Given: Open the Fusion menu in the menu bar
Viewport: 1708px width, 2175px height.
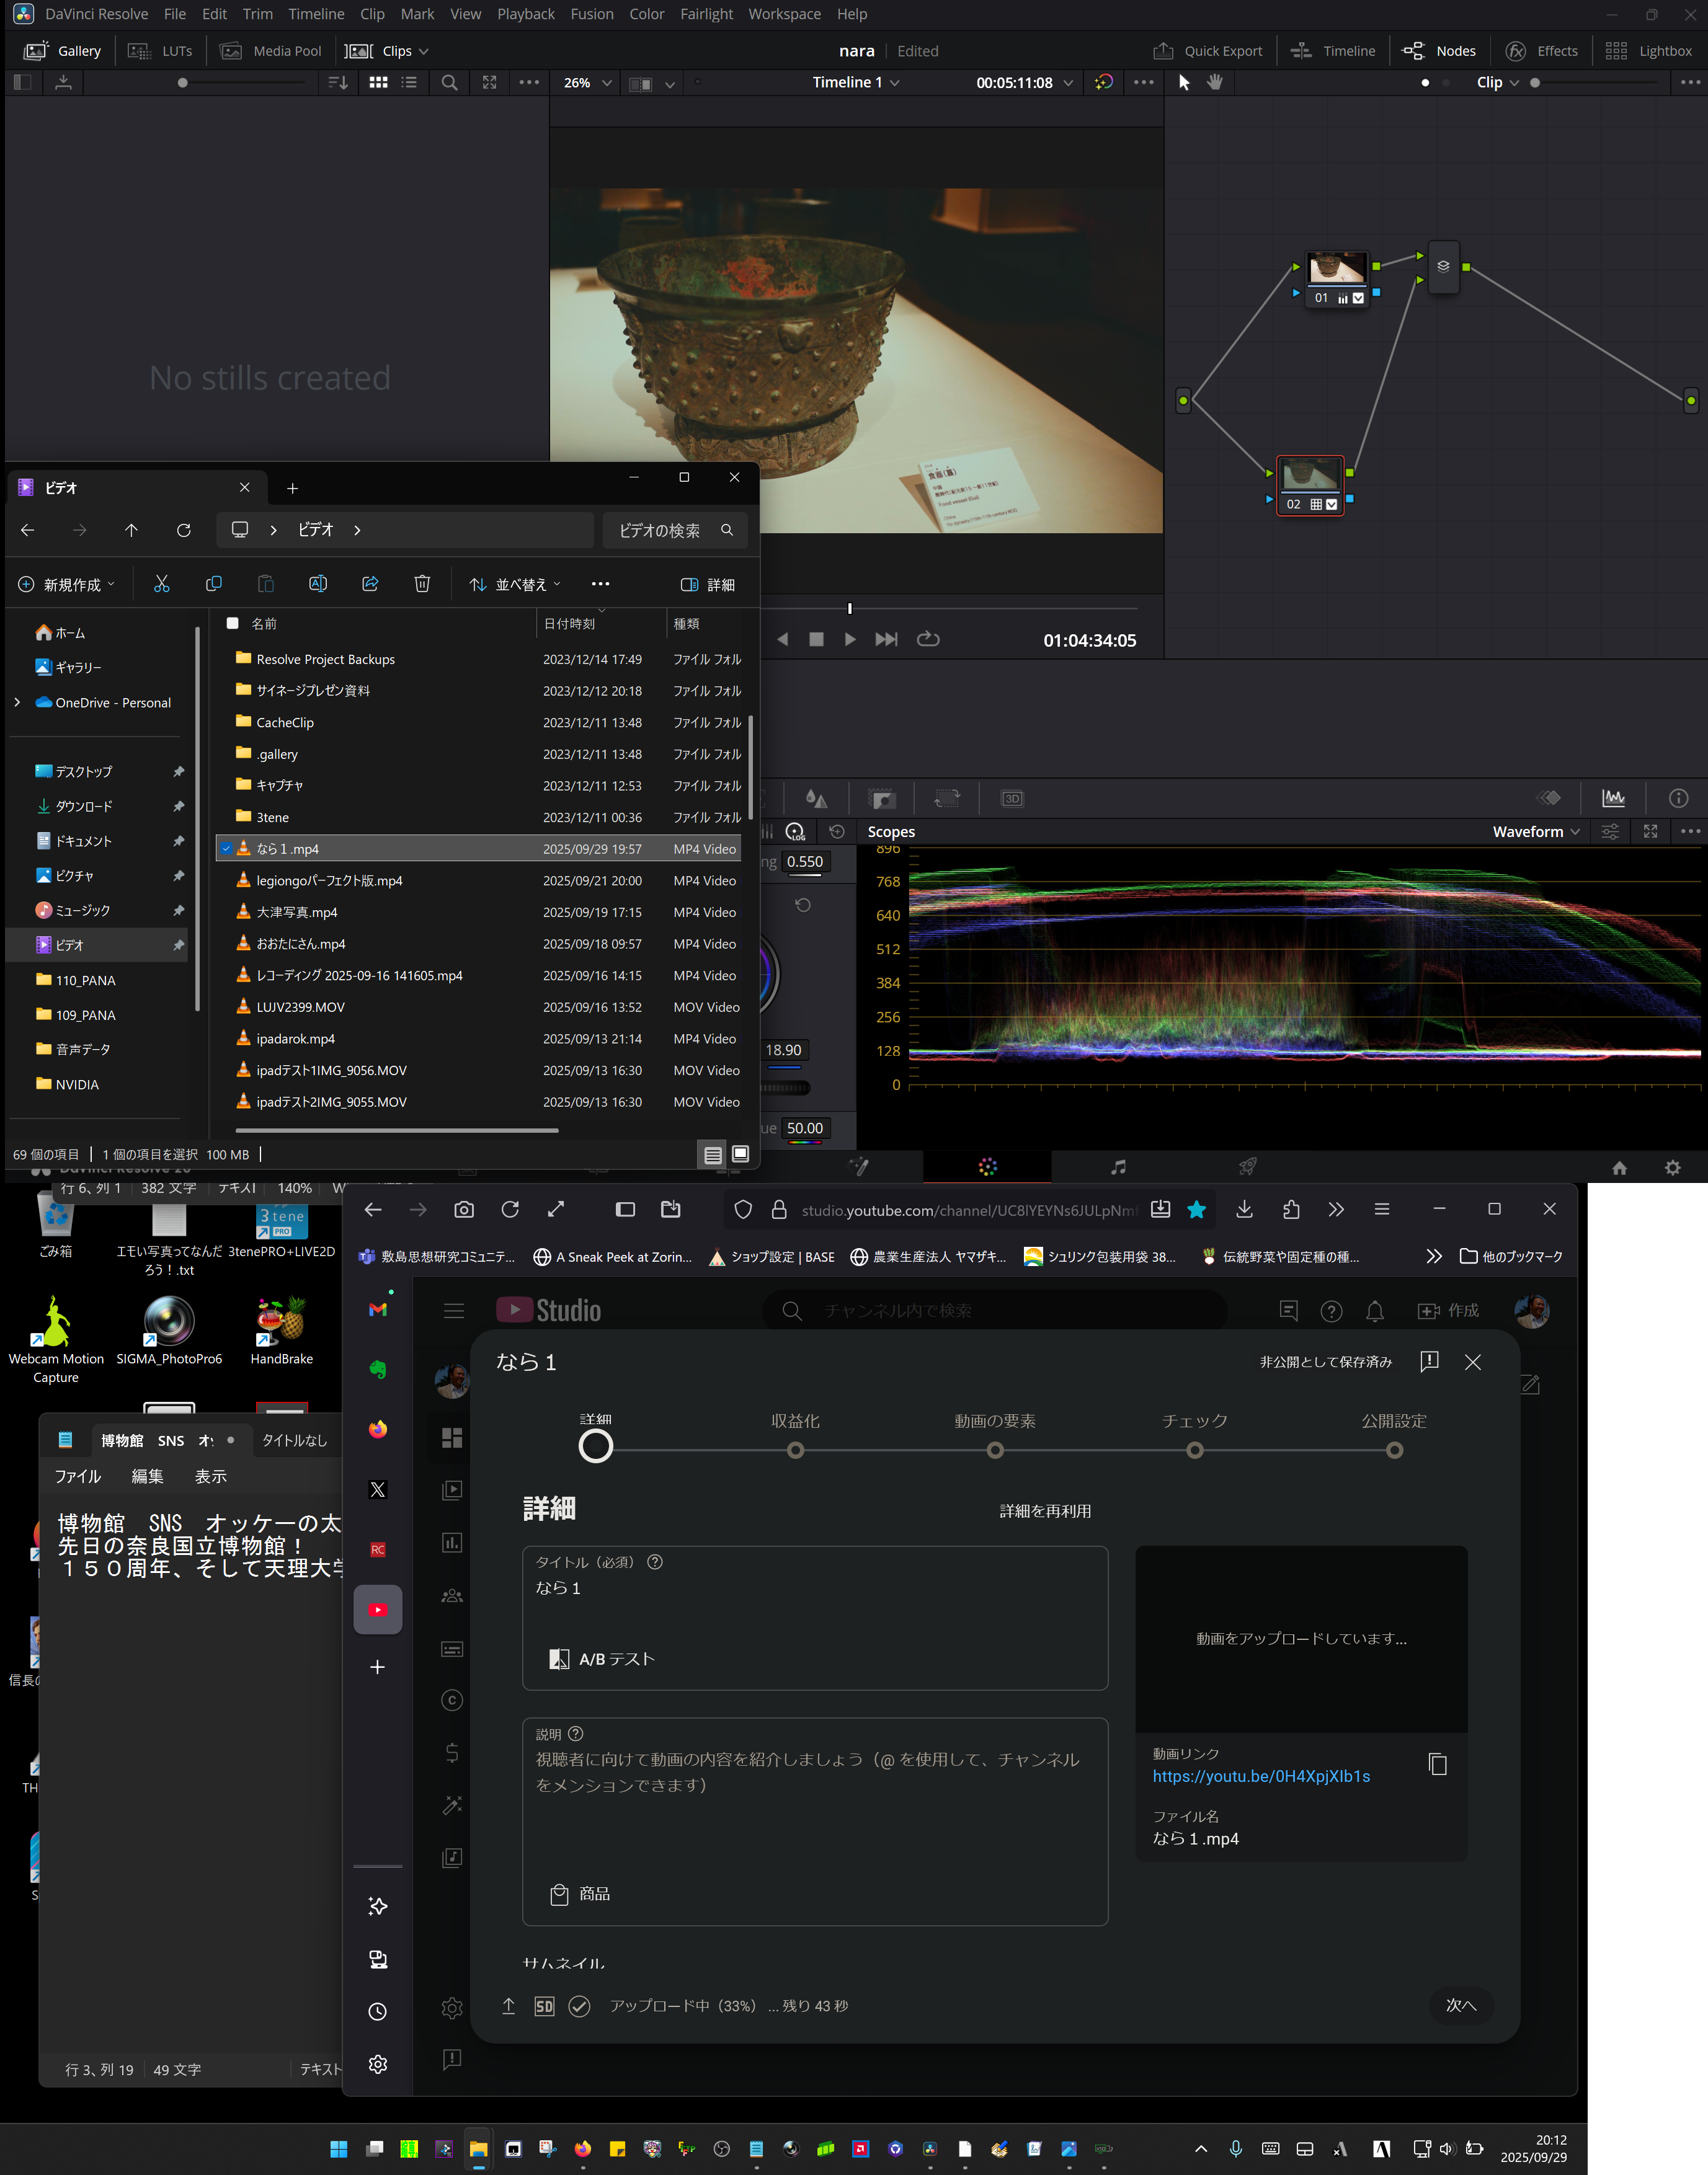Looking at the screenshot, I should [591, 14].
